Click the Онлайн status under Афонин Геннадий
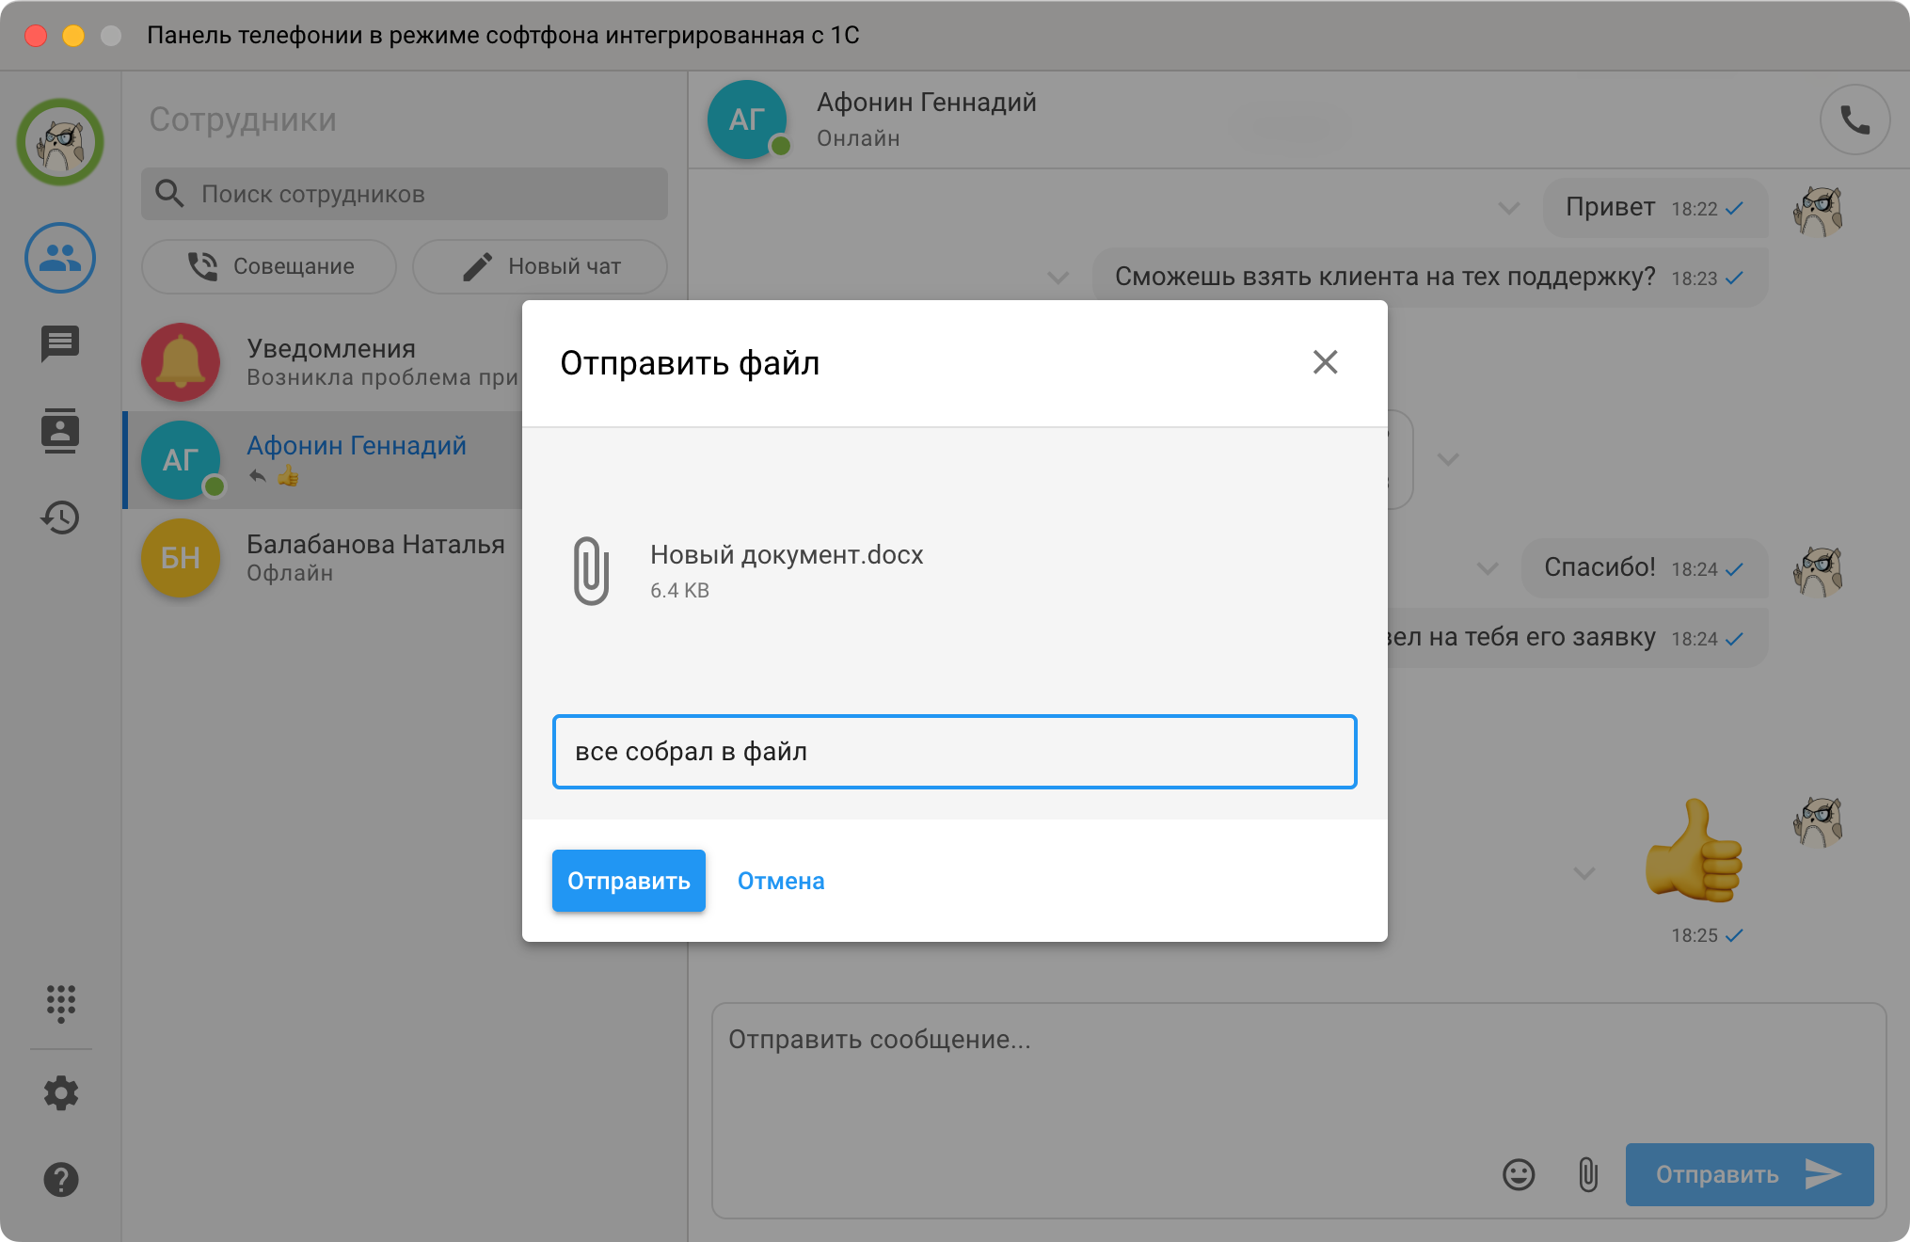The width and height of the screenshot is (1910, 1242). click(x=858, y=138)
